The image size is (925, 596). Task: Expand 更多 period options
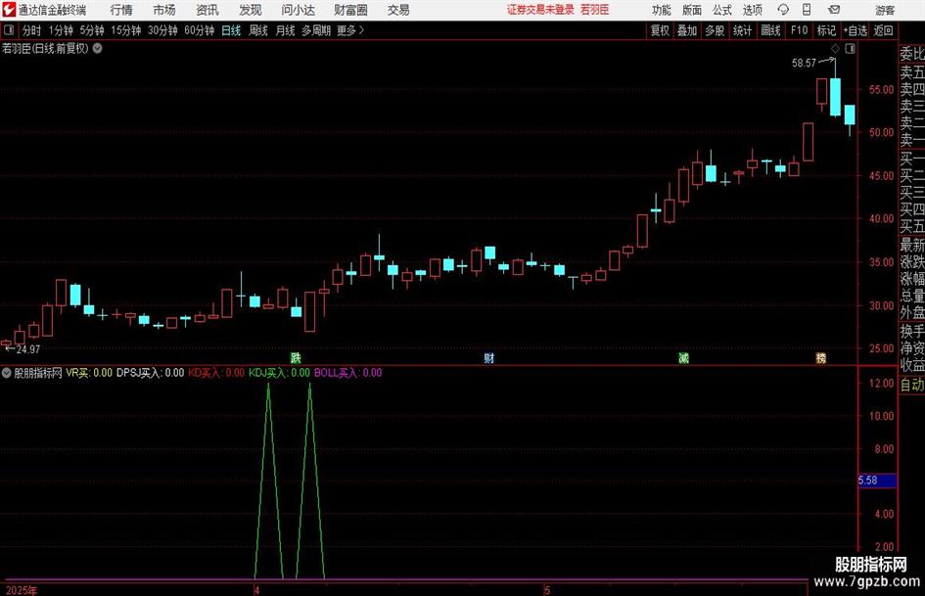point(350,30)
